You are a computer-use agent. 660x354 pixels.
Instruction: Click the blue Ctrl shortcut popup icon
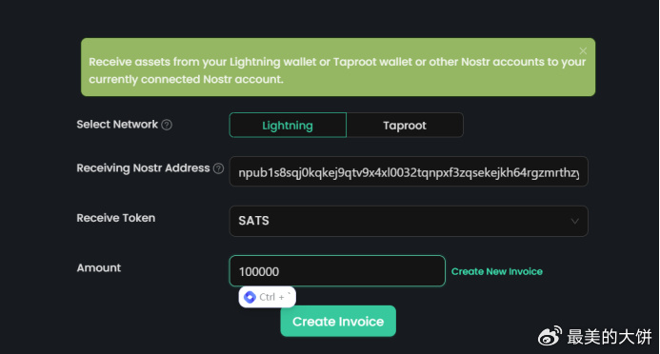[250, 297]
